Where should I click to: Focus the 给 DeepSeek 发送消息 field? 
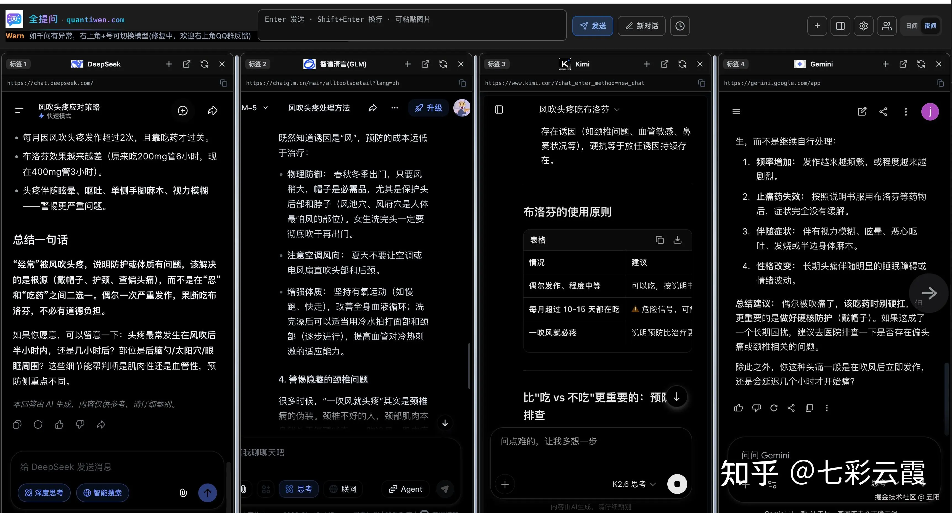tap(117, 467)
